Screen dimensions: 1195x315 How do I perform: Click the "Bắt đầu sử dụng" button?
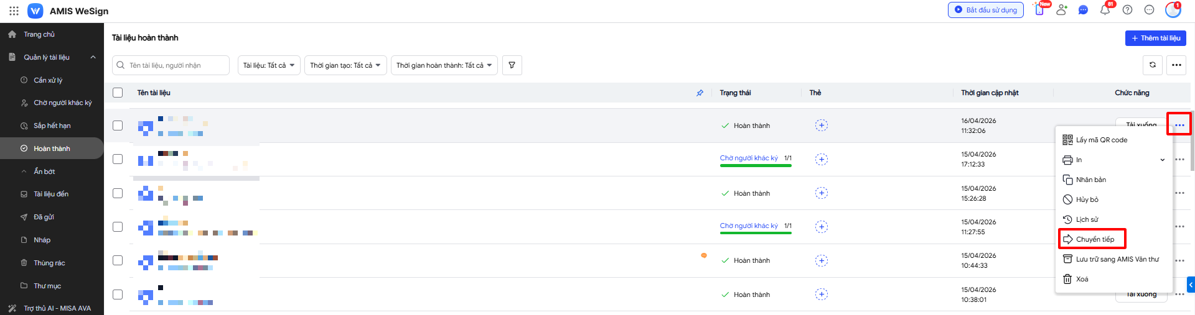tap(985, 10)
